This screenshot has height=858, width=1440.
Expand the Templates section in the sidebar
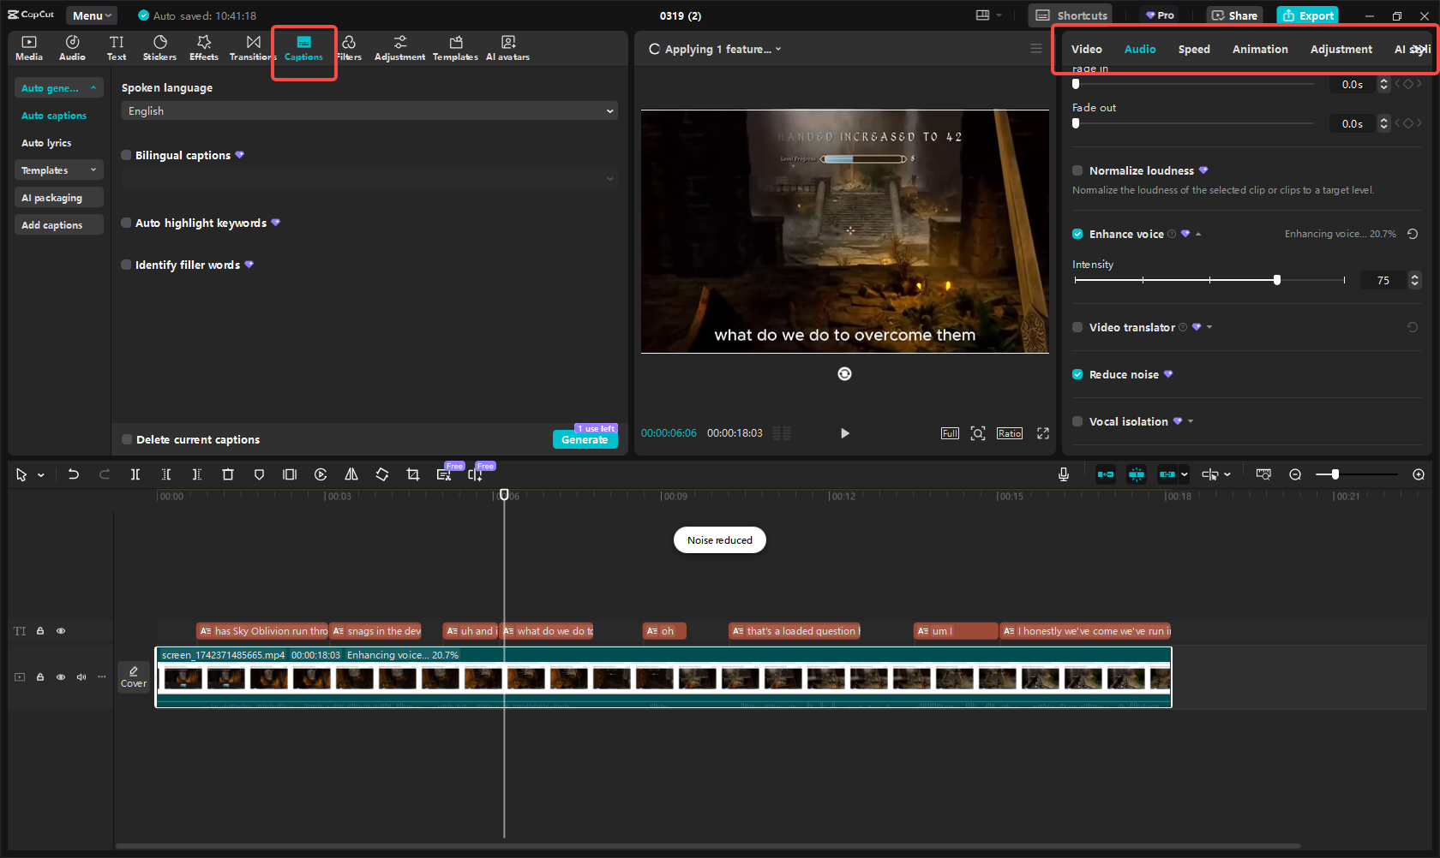(58, 170)
